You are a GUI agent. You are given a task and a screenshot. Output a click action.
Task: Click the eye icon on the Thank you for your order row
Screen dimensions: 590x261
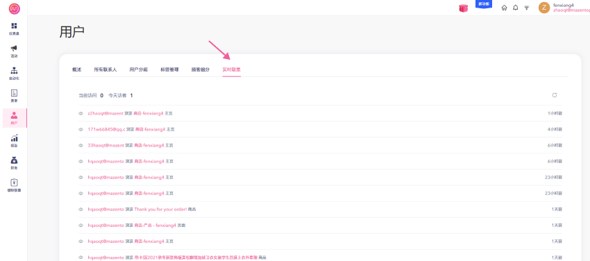click(81, 209)
